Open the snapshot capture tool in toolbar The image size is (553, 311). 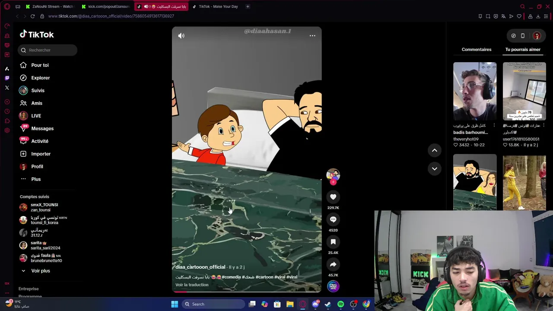pyautogui.click(x=488, y=16)
